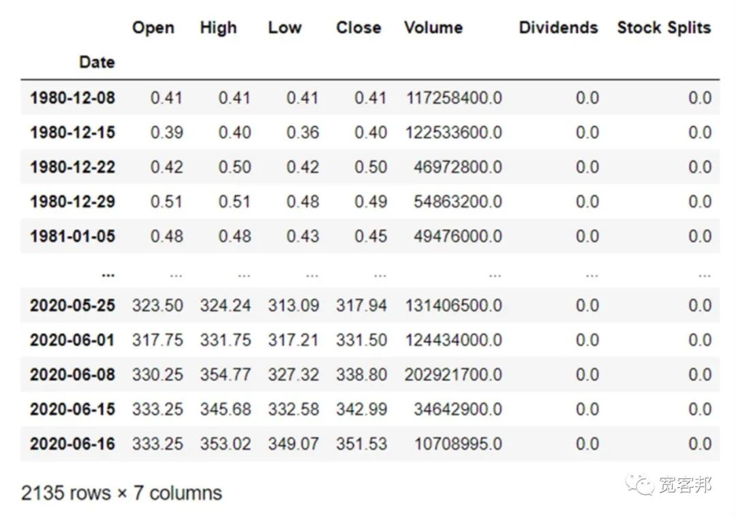Image resolution: width=736 pixels, height=517 pixels.
Task: Click the Date index label
Action: tap(97, 62)
